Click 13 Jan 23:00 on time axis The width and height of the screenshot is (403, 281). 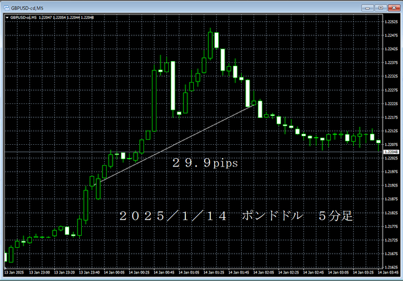39,273
